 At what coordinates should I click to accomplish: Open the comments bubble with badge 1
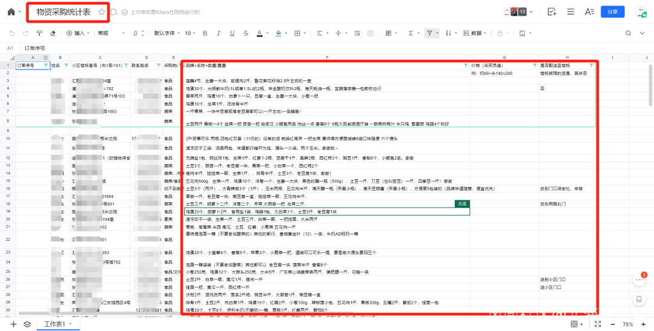point(639,280)
